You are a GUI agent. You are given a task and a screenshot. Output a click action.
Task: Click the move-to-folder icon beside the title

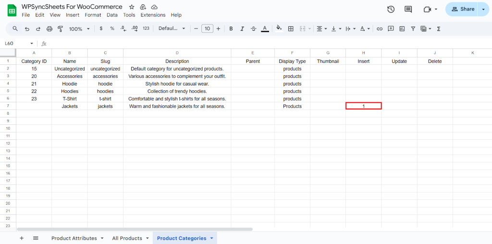[143, 7]
